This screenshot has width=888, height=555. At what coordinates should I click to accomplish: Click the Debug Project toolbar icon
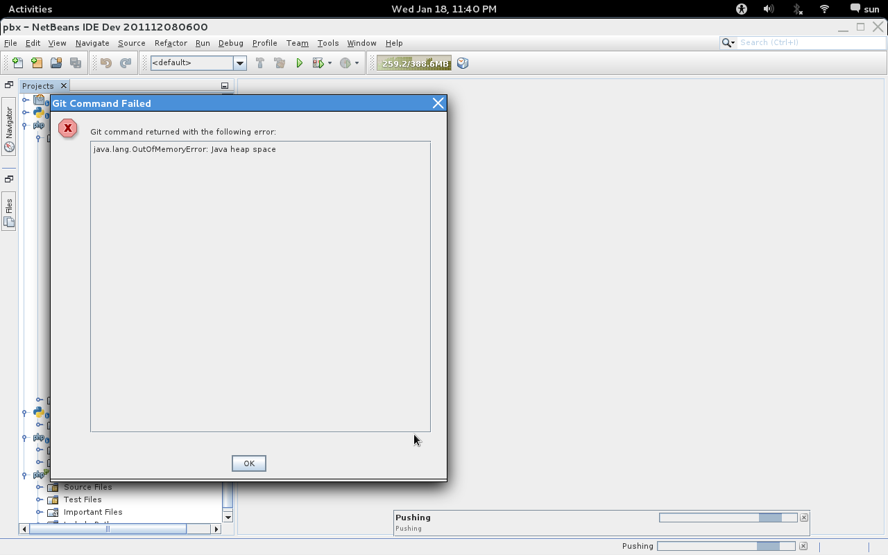318,63
